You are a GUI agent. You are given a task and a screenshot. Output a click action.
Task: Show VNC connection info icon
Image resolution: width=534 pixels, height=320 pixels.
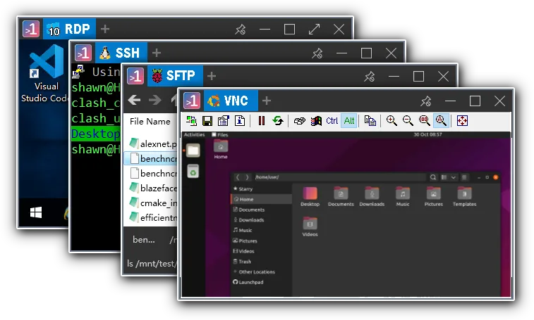click(x=240, y=120)
